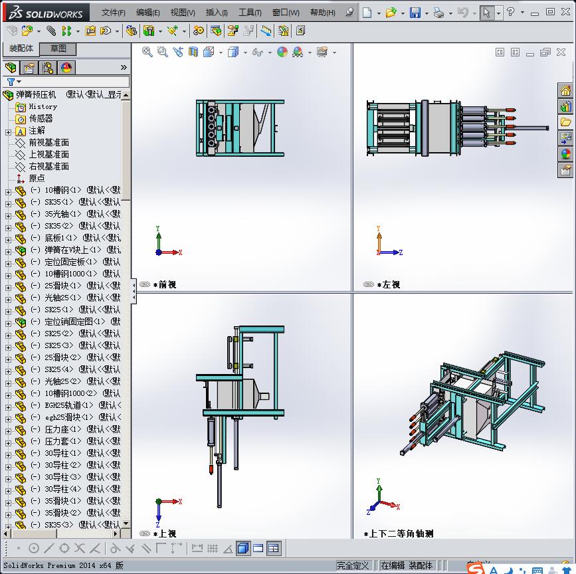Open the DisplayManager tab icon
Screen dimensions: 576x574
[x=66, y=68]
